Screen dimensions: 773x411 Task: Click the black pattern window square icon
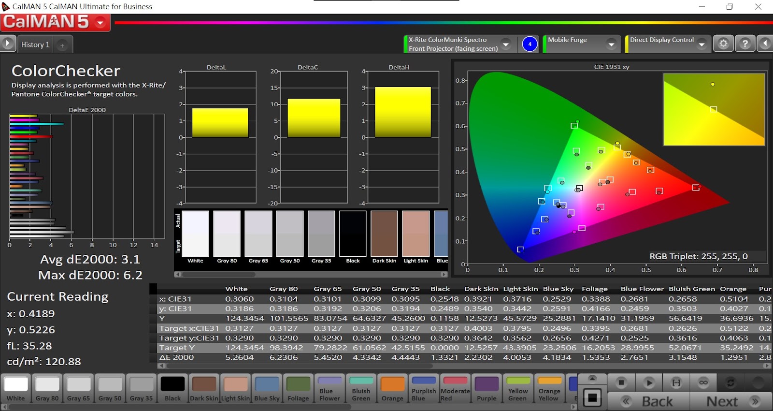592,398
